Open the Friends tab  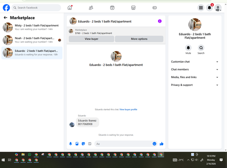point(91,8)
